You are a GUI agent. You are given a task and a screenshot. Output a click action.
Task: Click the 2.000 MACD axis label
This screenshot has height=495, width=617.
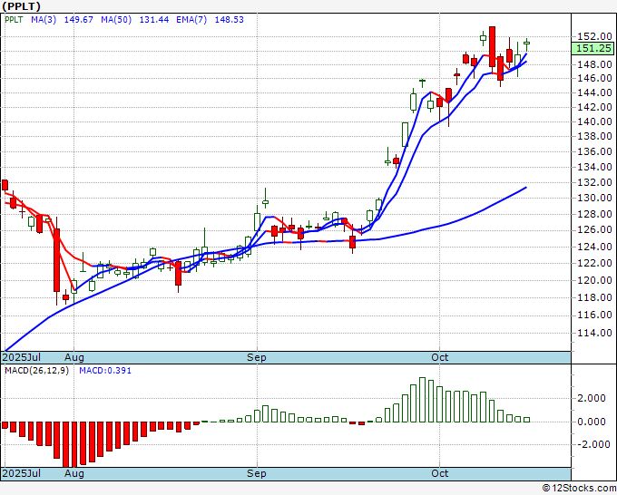coord(592,398)
